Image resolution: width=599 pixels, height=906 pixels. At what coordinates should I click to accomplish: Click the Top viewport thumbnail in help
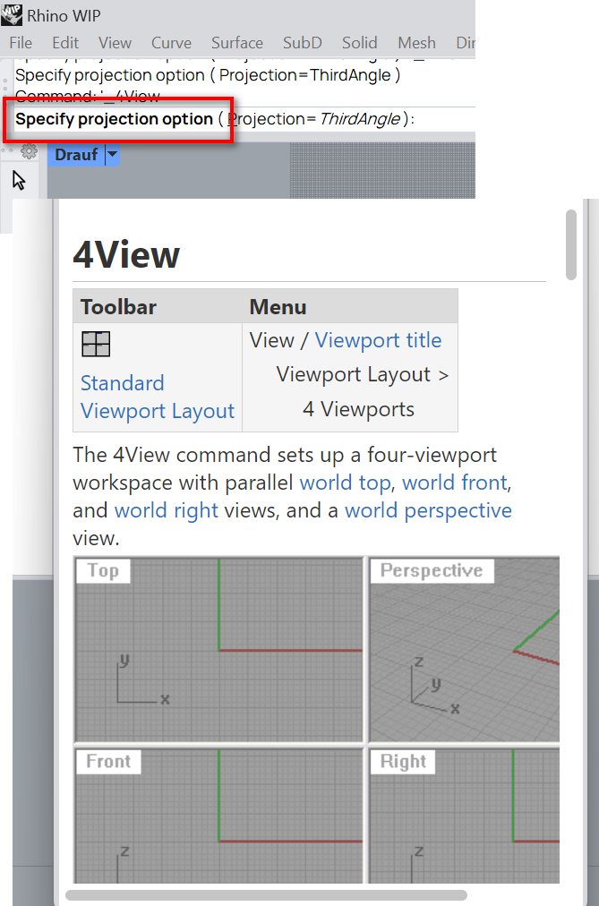(x=219, y=649)
